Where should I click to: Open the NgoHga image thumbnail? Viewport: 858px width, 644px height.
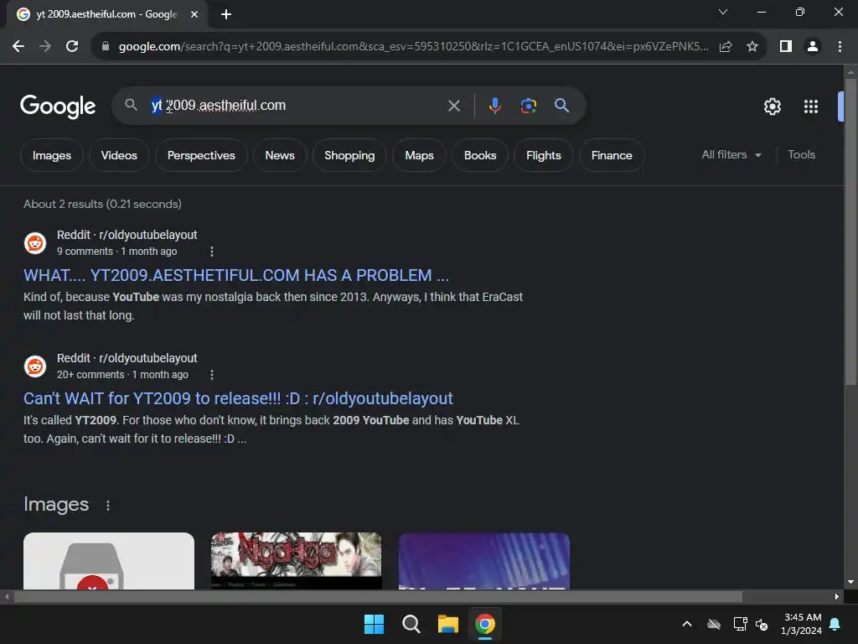tap(297, 561)
